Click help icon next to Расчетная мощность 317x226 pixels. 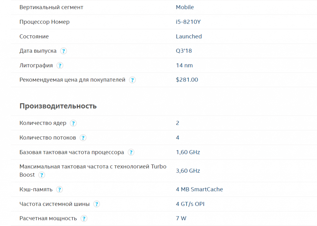[84, 219]
